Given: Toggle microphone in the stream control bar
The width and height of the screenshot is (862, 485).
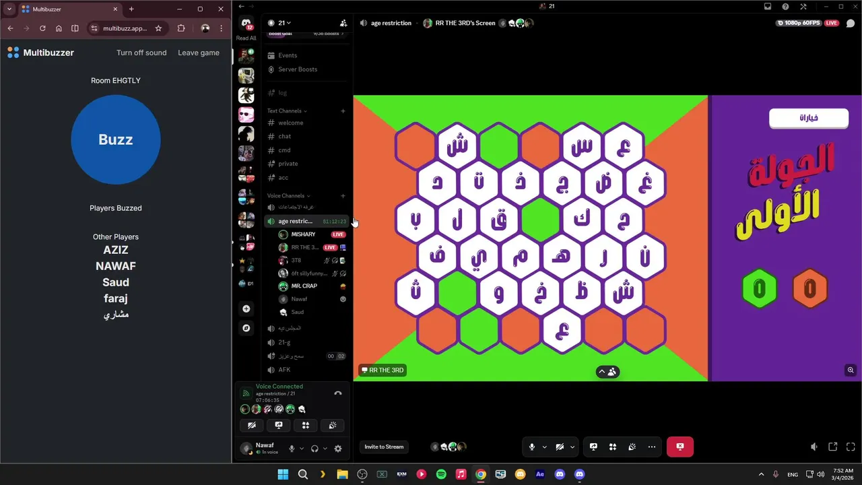Looking at the screenshot, I should tap(532, 447).
